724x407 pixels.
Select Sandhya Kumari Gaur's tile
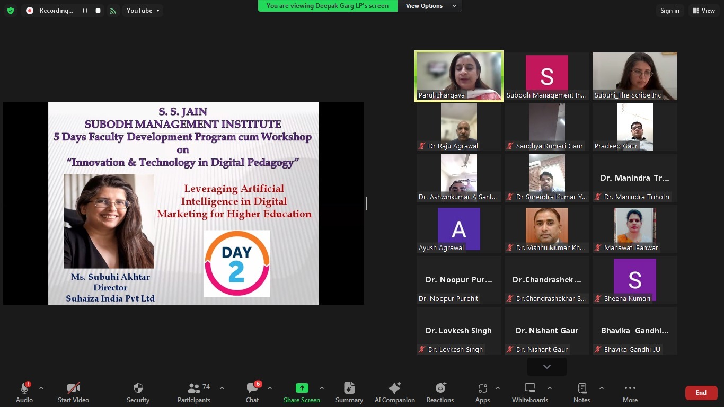pyautogui.click(x=547, y=127)
